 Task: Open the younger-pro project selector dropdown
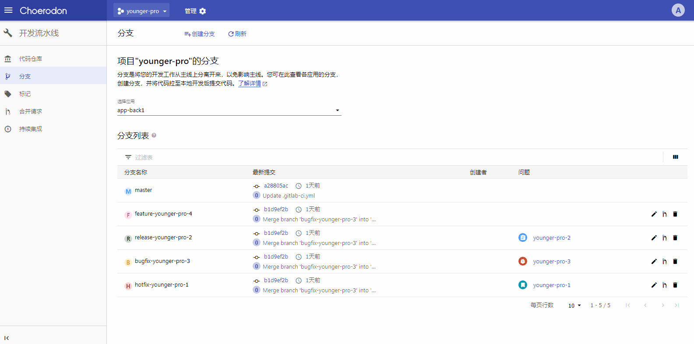coord(141,11)
